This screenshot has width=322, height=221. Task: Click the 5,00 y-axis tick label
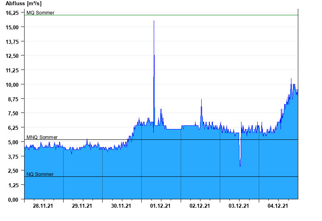[x=13, y=142]
